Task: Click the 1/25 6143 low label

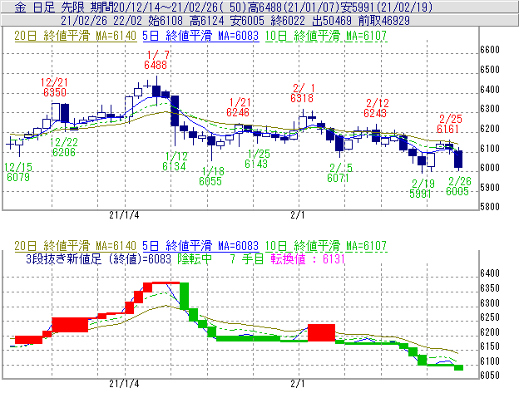Action: coord(257,159)
